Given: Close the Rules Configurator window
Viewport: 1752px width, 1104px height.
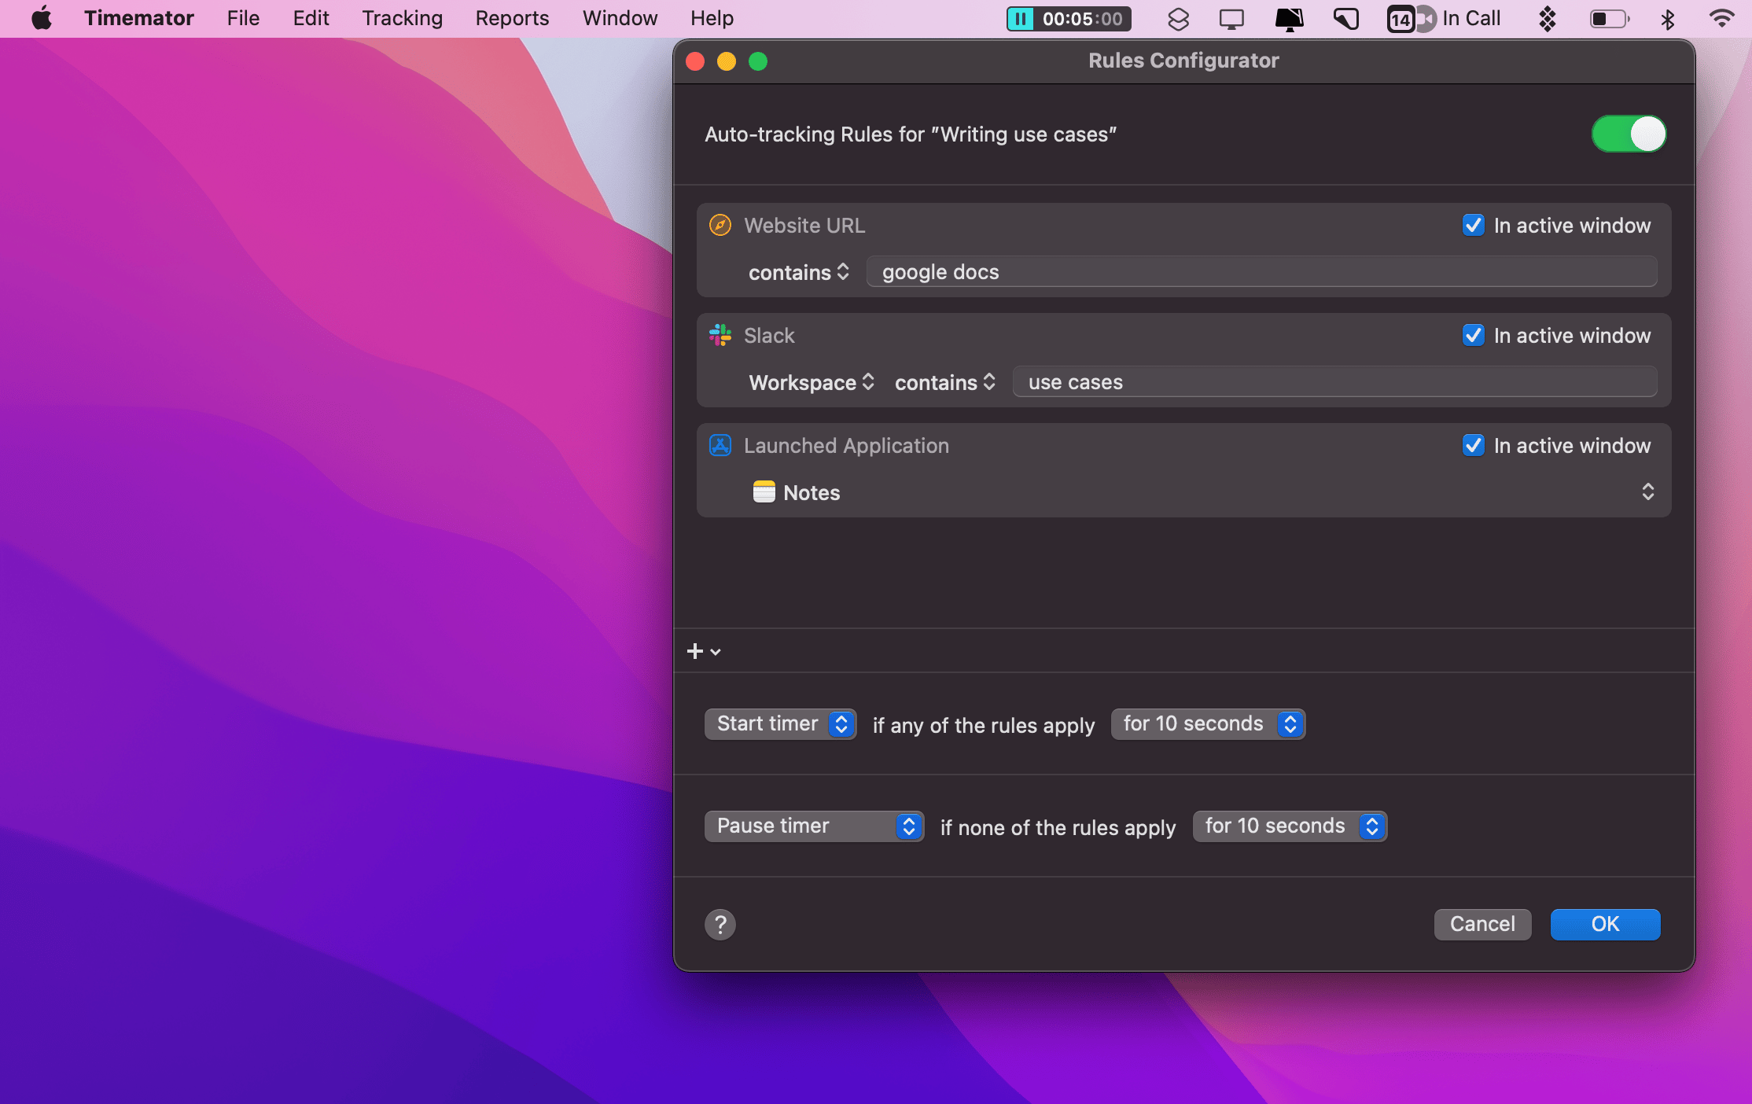Looking at the screenshot, I should click(x=695, y=61).
